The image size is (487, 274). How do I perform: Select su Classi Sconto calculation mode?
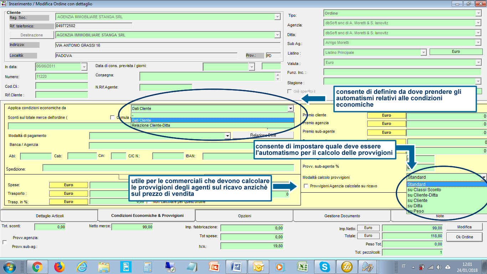[x=447, y=190]
